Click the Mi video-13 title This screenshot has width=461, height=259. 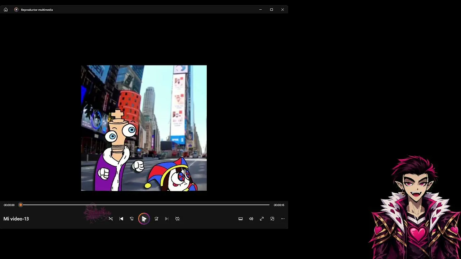coord(16,219)
